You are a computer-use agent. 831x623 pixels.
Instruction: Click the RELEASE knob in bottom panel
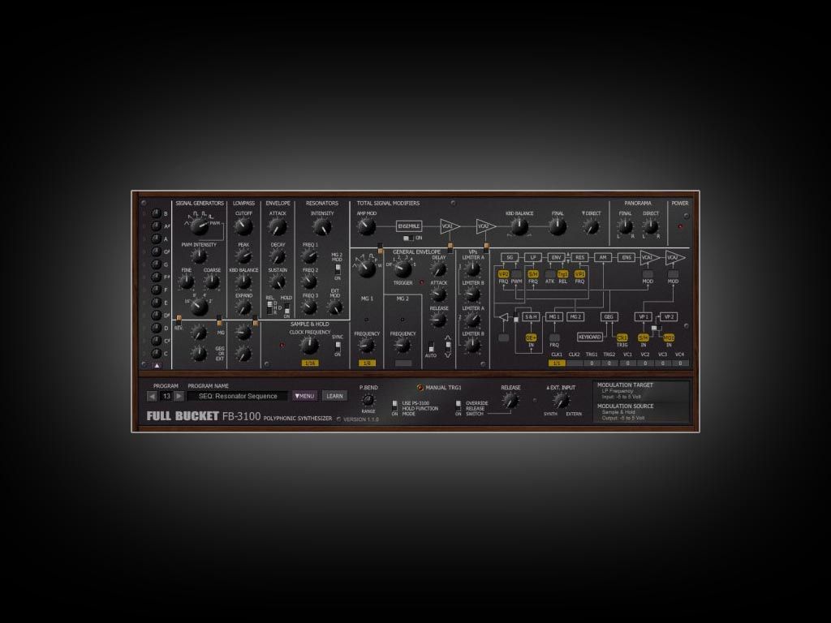[x=510, y=401]
